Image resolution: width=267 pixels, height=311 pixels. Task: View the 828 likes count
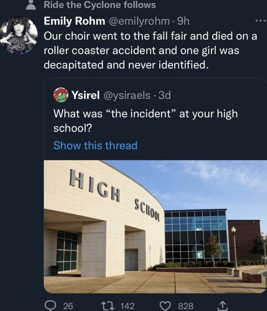pos(186,306)
